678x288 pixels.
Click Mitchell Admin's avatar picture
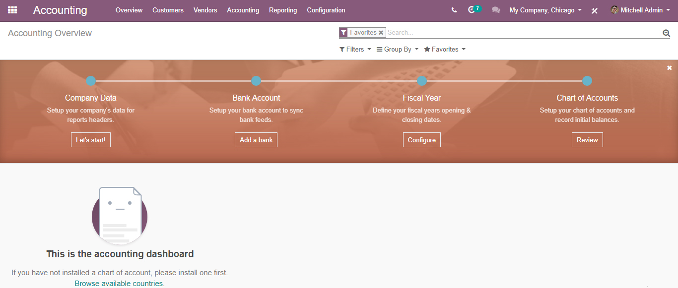tap(614, 10)
